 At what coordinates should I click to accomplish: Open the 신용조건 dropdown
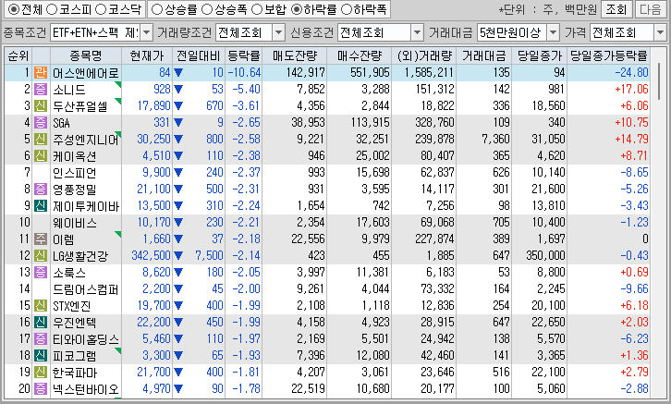click(417, 32)
